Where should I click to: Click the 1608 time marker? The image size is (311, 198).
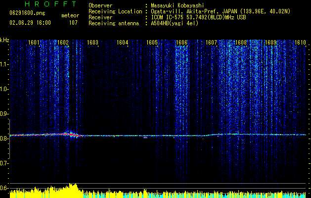pos(241,43)
